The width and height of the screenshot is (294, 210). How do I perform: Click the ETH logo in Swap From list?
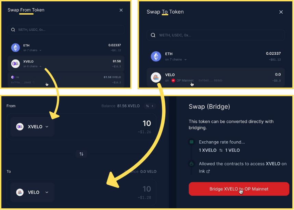point(15,47)
